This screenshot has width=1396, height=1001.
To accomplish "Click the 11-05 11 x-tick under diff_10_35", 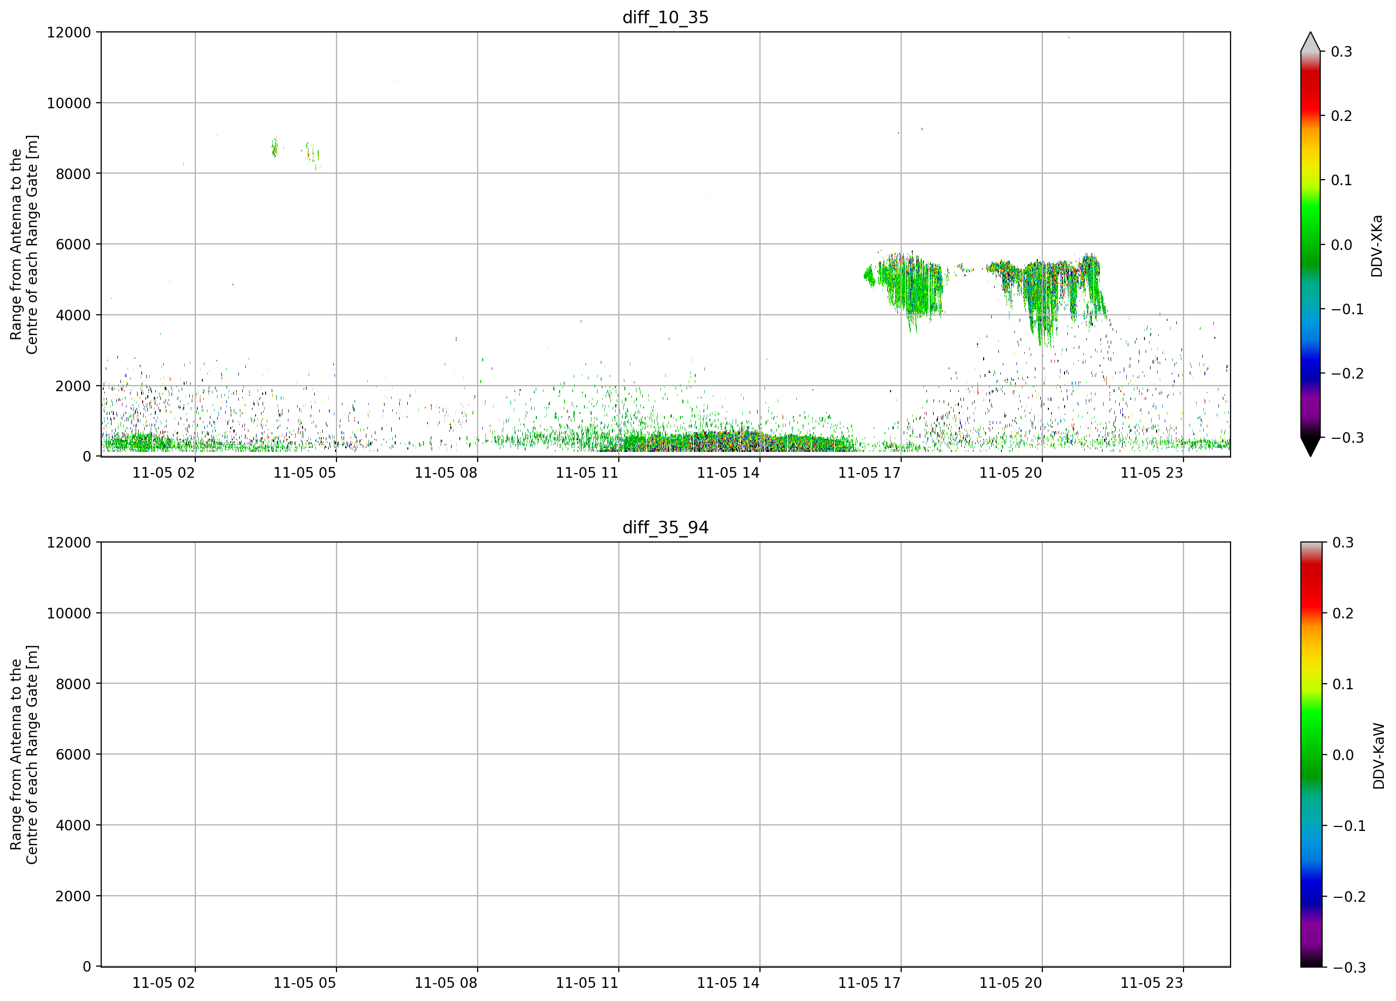I will (x=586, y=473).
